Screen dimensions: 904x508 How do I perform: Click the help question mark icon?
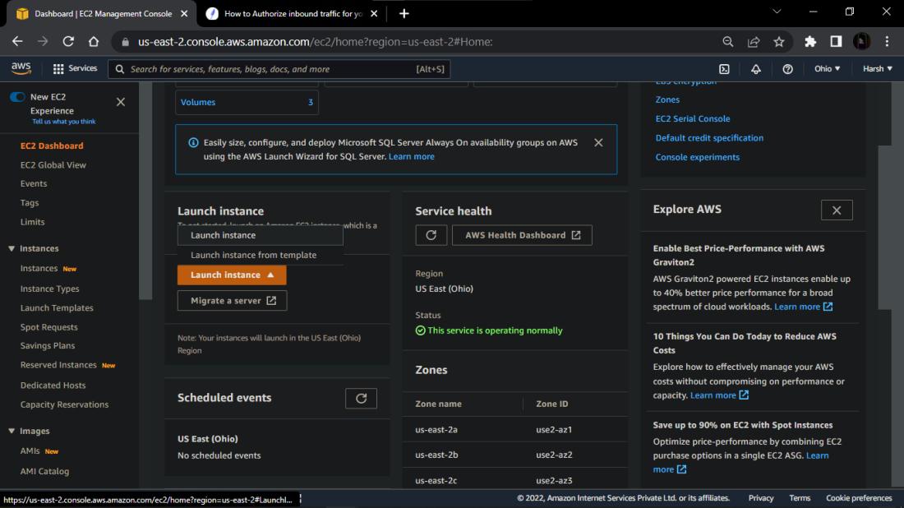coord(787,69)
